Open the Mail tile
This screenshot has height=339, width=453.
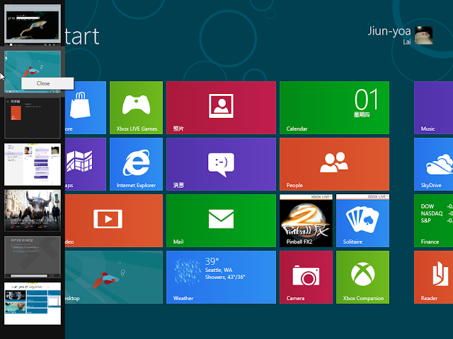[221, 220]
